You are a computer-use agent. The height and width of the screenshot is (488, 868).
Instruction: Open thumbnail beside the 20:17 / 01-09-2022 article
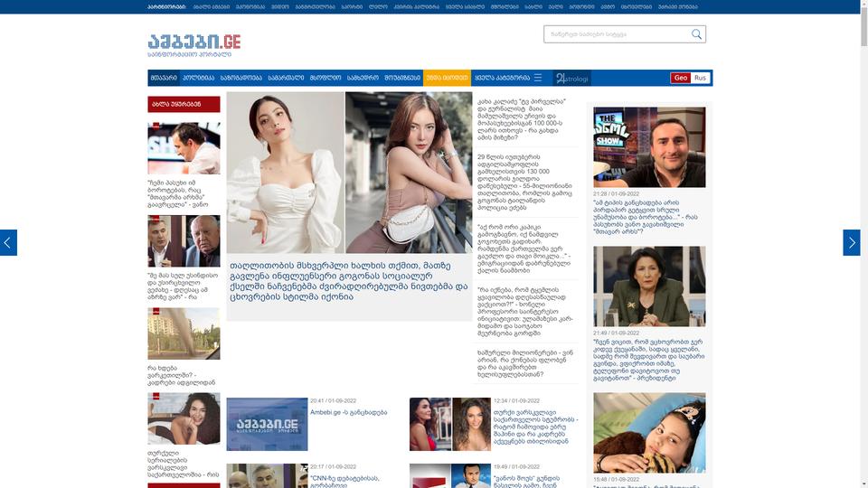pos(267,476)
